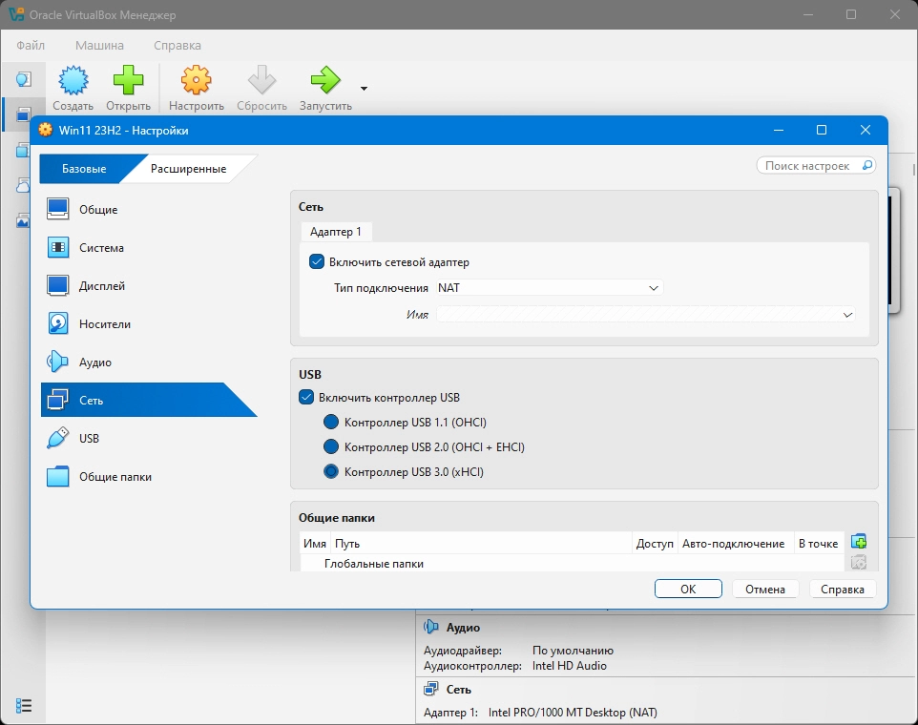This screenshot has width=918, height=725.
Task: Open the Носители settings category
Action: click(x=149, y=323)
